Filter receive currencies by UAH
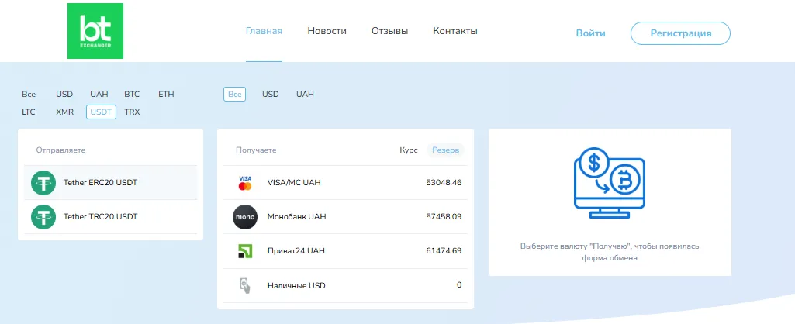 pyautogui.click(x=306, y=95)
